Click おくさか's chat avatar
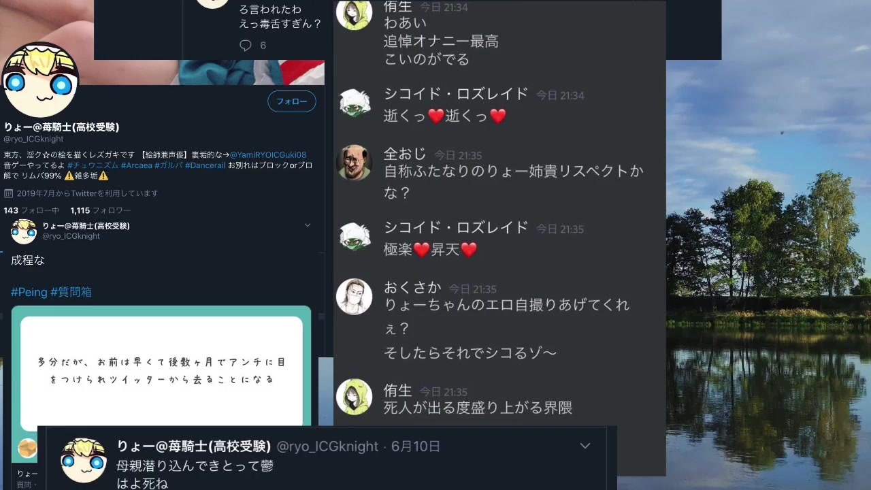Screen dimensions: 871x490 click(354, 297)
